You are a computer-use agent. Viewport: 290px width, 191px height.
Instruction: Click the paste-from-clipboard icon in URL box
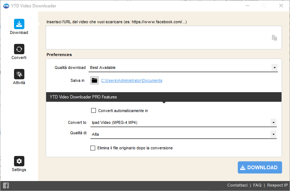[x=275, y=38]
